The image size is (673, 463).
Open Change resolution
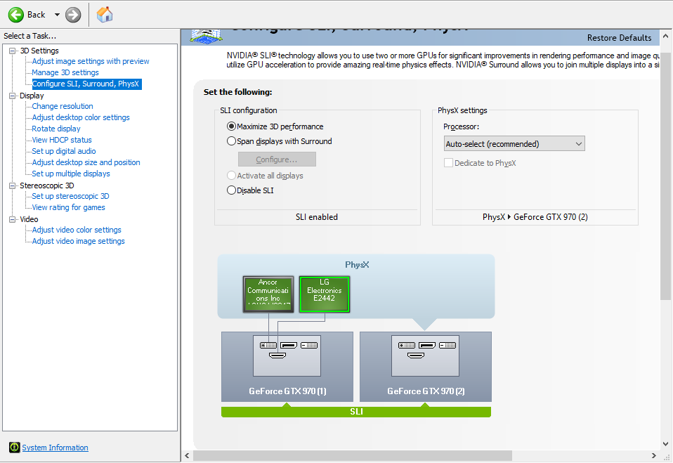point(63,106)
